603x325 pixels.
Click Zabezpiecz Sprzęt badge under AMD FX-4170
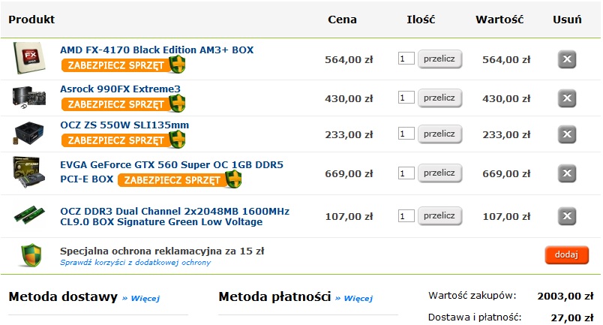pos(123,65)
